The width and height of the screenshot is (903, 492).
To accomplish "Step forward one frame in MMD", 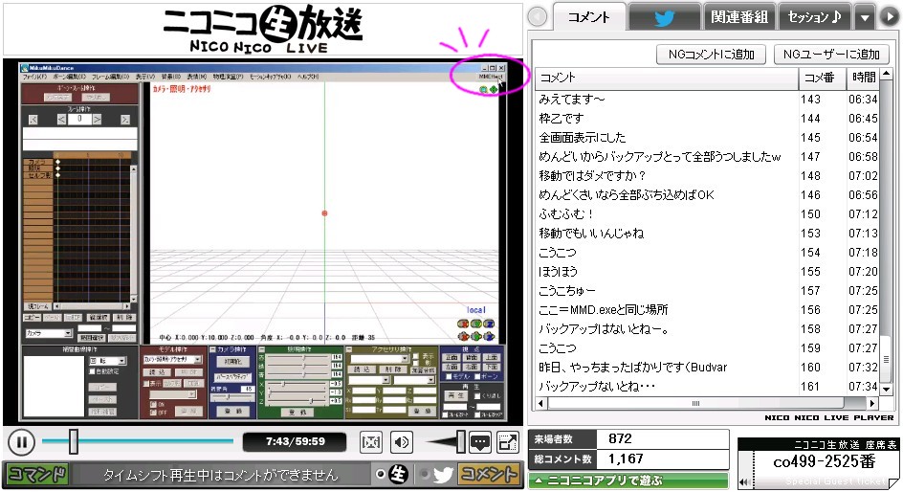I will tap(98, 120).
